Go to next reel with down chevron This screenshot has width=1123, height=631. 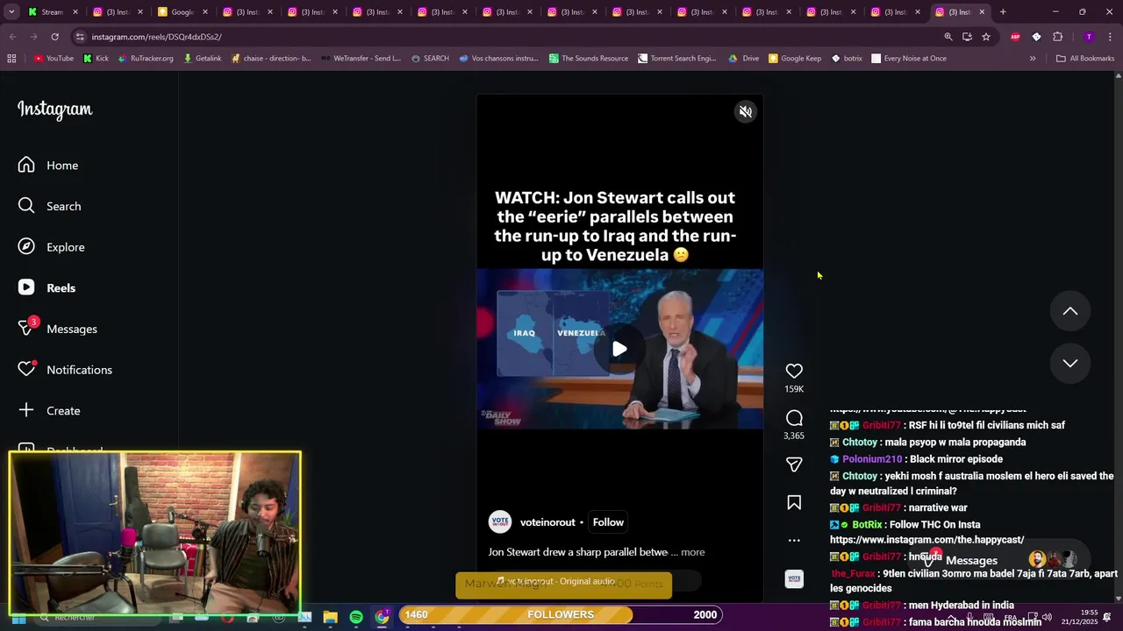coord(1070,363)
